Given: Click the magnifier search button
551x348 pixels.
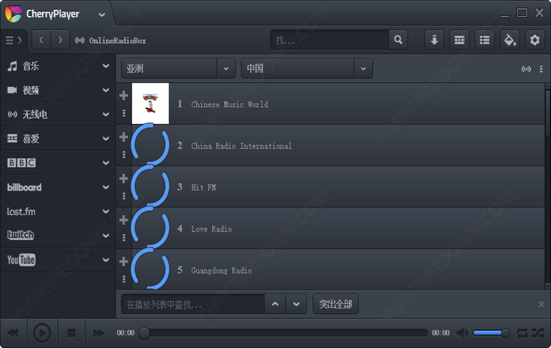Looking at the screenshot, I should tap(398, 40).
